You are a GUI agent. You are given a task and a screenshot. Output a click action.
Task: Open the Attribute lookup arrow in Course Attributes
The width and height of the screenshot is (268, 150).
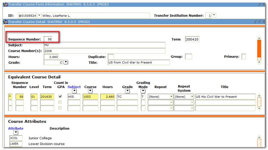pyautogui.click(x=16, y=133)
